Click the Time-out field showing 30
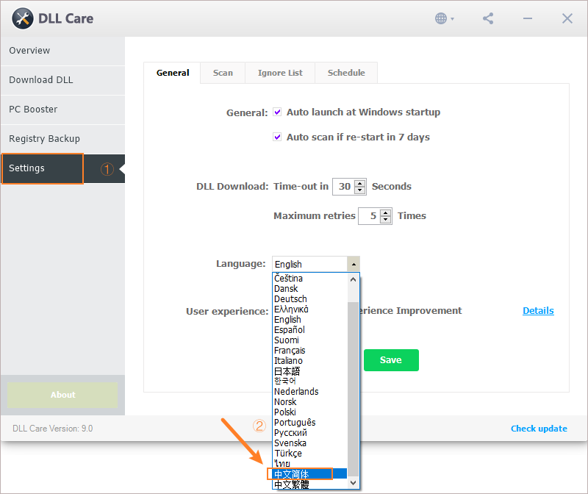The width and height of the screenshot is (588, 494). tap(344, 187)
